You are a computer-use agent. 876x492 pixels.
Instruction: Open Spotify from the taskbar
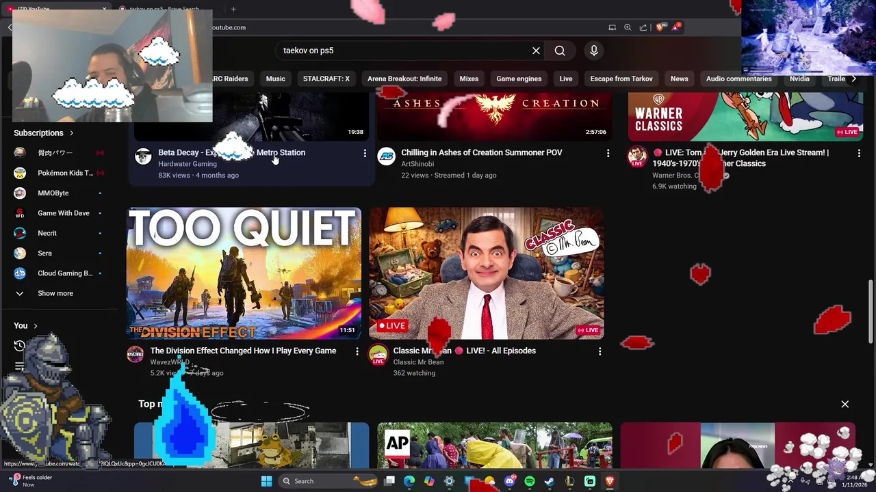point(530,481)
